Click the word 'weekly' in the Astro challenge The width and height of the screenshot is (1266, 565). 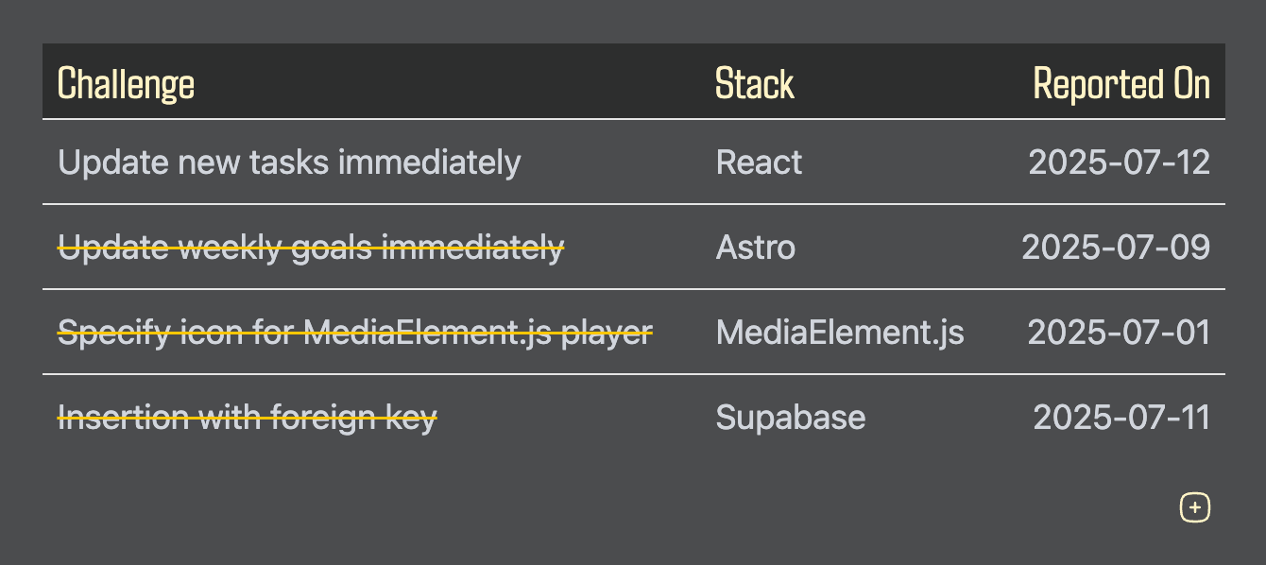(230, 248)
